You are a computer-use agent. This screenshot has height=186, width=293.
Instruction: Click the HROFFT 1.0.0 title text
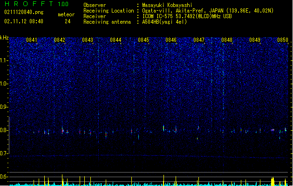click(x=36, y=4)
